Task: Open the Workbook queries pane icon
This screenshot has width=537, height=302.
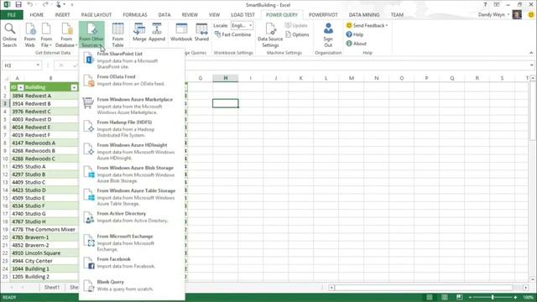Action: [x=181, y=33]
